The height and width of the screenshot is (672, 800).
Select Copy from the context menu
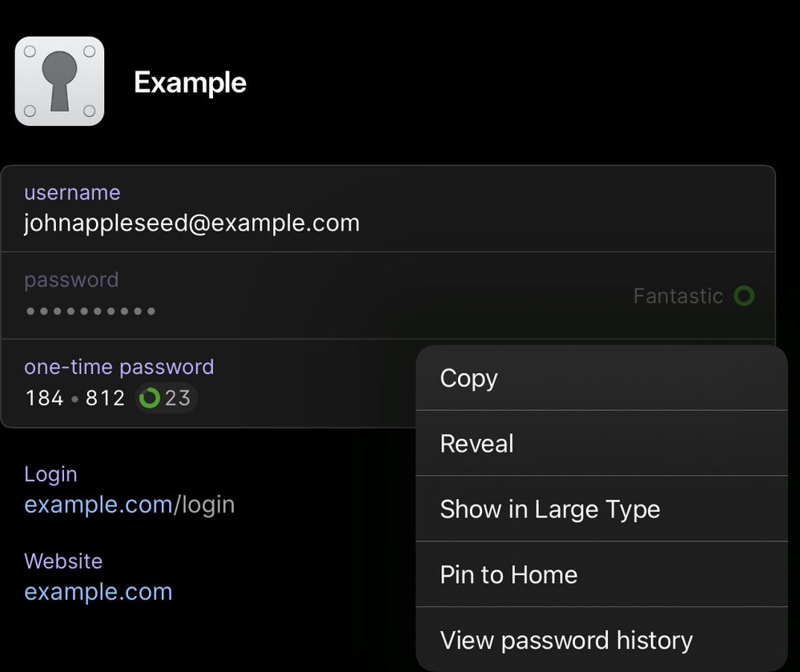pyautogui.click(x=601, y=378)
